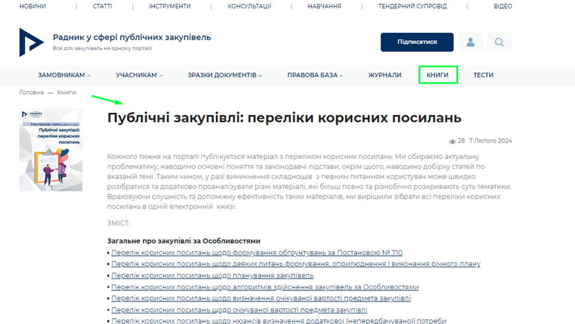The image size is (575, 324).
Task: Open ВІДЕО in the top bar
Action: coord(502,6)
